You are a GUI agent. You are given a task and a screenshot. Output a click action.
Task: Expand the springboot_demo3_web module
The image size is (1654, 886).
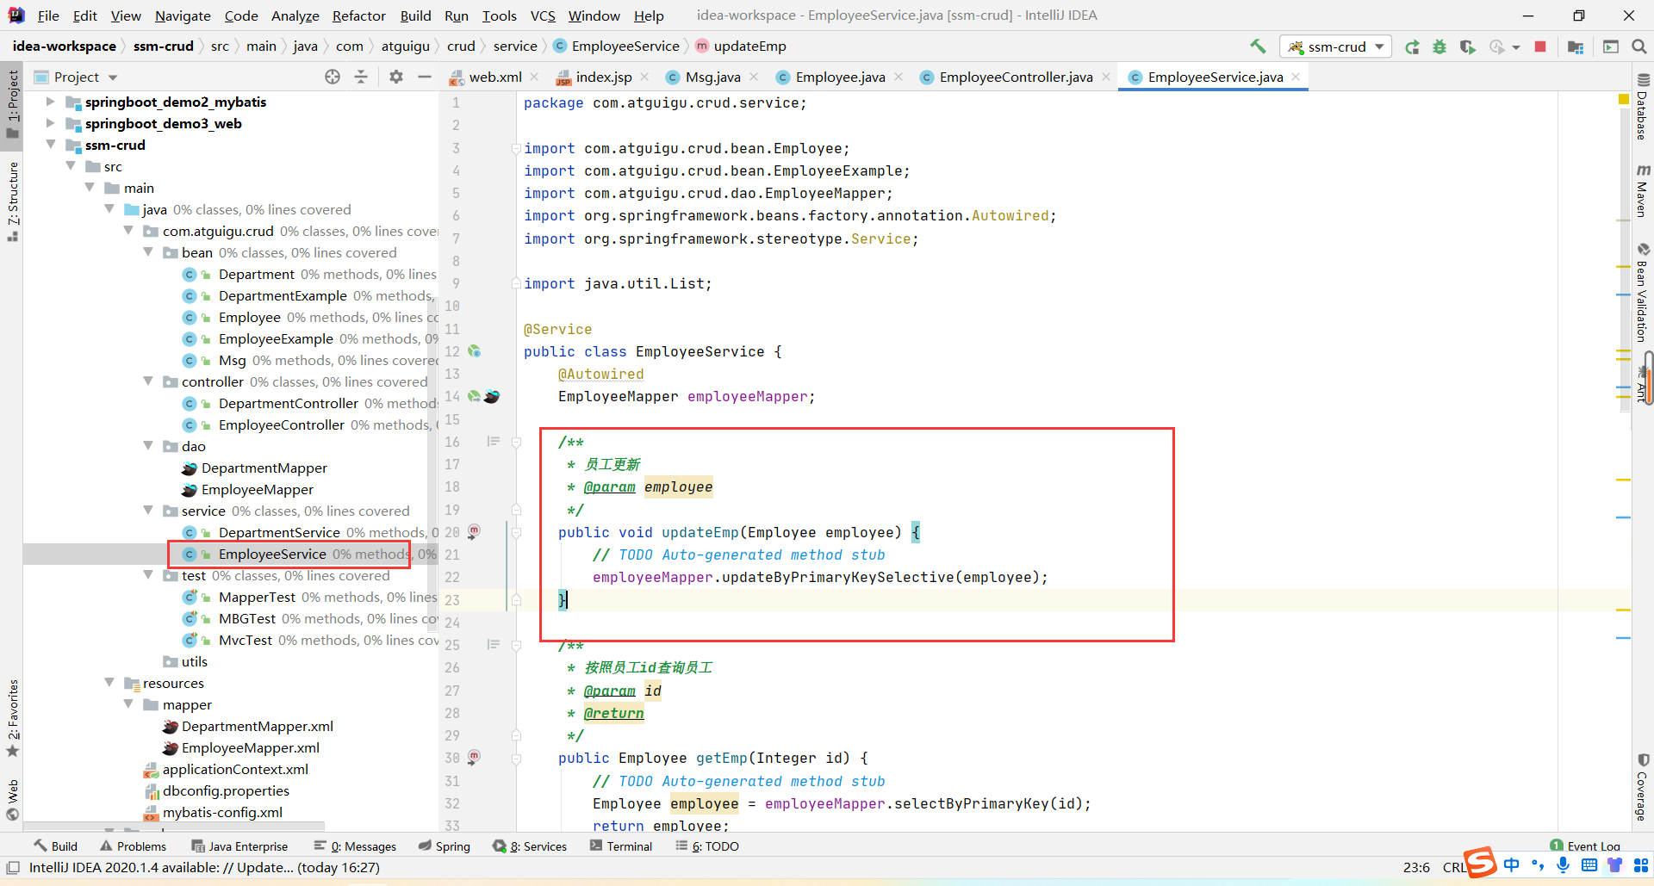pyautogui.click(x=51, y=123)
